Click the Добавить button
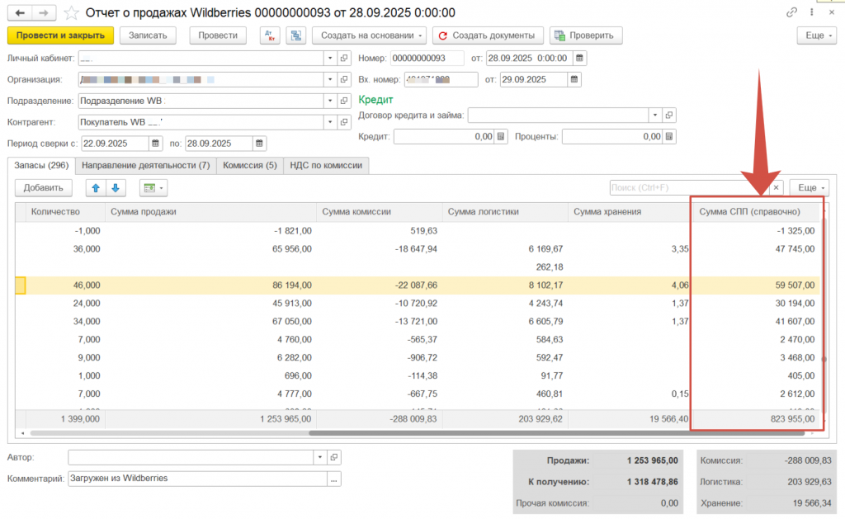 point(43,188)
